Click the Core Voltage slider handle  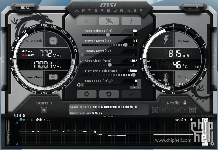(108, 35)
